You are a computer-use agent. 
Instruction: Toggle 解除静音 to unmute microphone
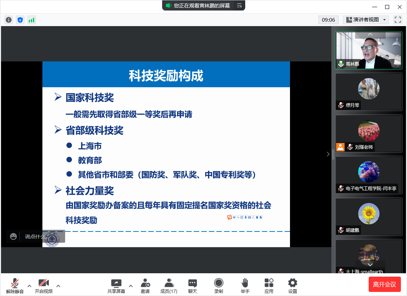tap(15, 286)
